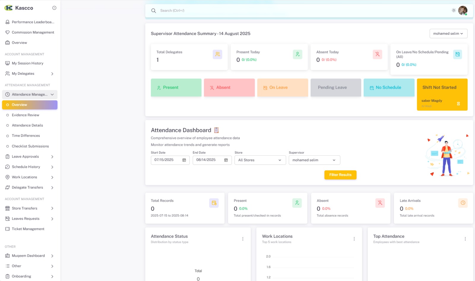
Task: Expand Muqeem Dashboard chevron
Action: click(x=52, y=256)
